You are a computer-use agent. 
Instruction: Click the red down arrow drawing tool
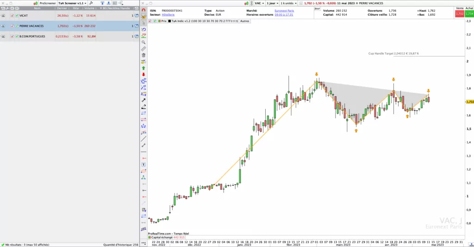(144, 74)
